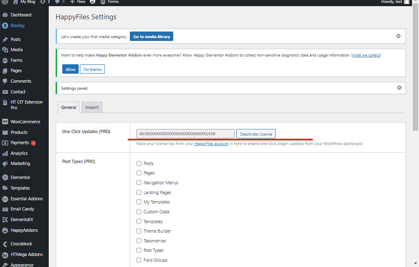Viewport: 419px width, 267px height.
Task: Tick the Post Types checkbox
Action: [x=139, y=250]
